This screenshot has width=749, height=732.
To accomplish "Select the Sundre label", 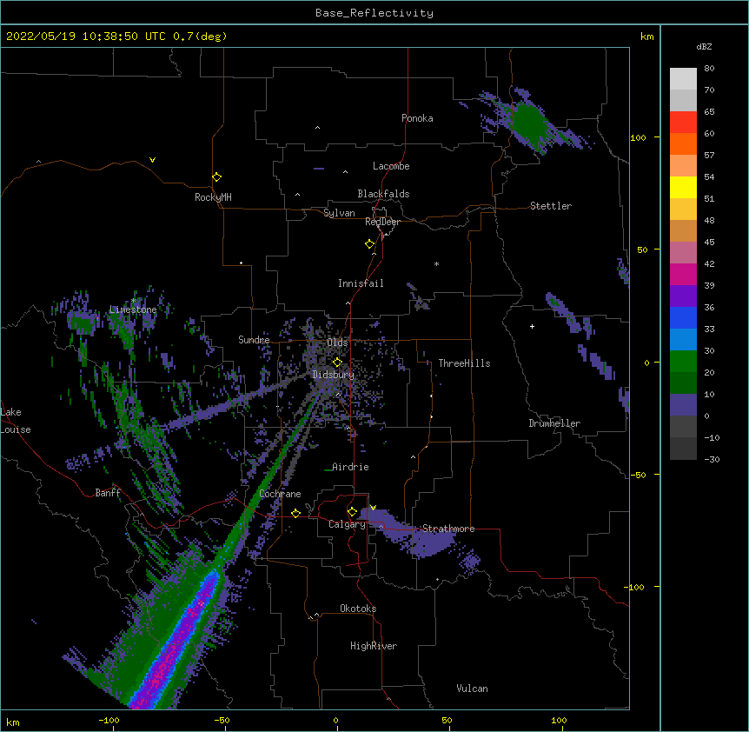I will [254, 340].
